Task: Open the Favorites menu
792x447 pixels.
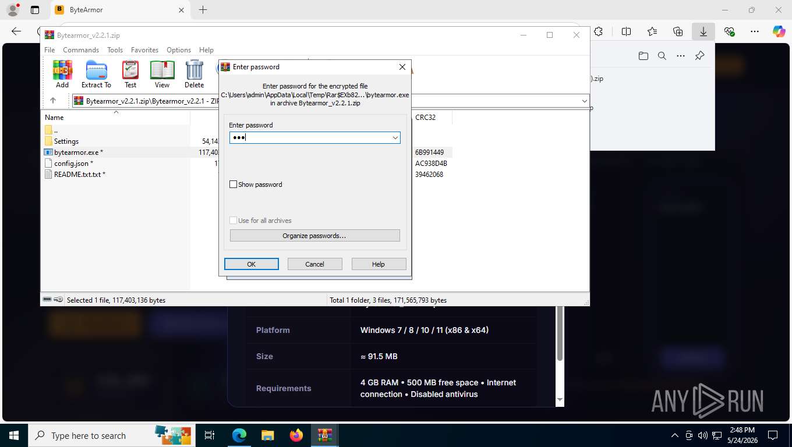Action: [144, 50]
